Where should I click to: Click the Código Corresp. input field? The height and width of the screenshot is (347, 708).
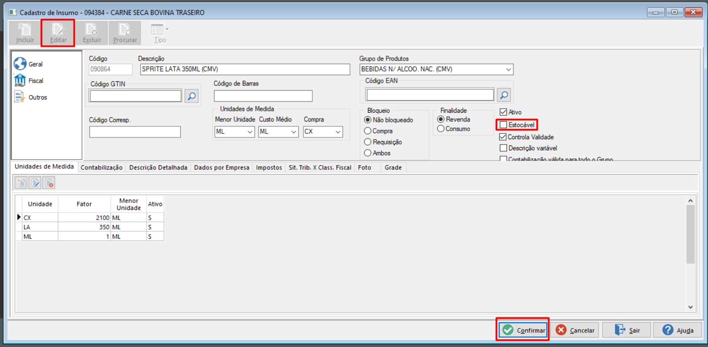click(135, 132)
